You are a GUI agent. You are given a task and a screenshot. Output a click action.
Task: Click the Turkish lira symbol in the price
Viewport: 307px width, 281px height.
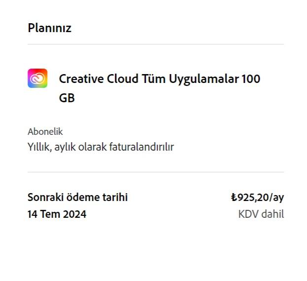pyautogui.click(x=234, y=198)
